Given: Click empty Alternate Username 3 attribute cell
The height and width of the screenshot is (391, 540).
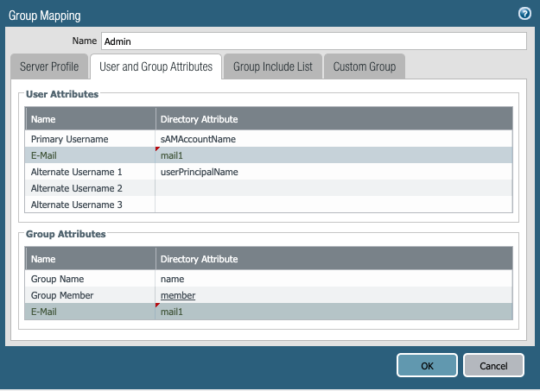Looking at the screenshot, I should pos(334,205).
